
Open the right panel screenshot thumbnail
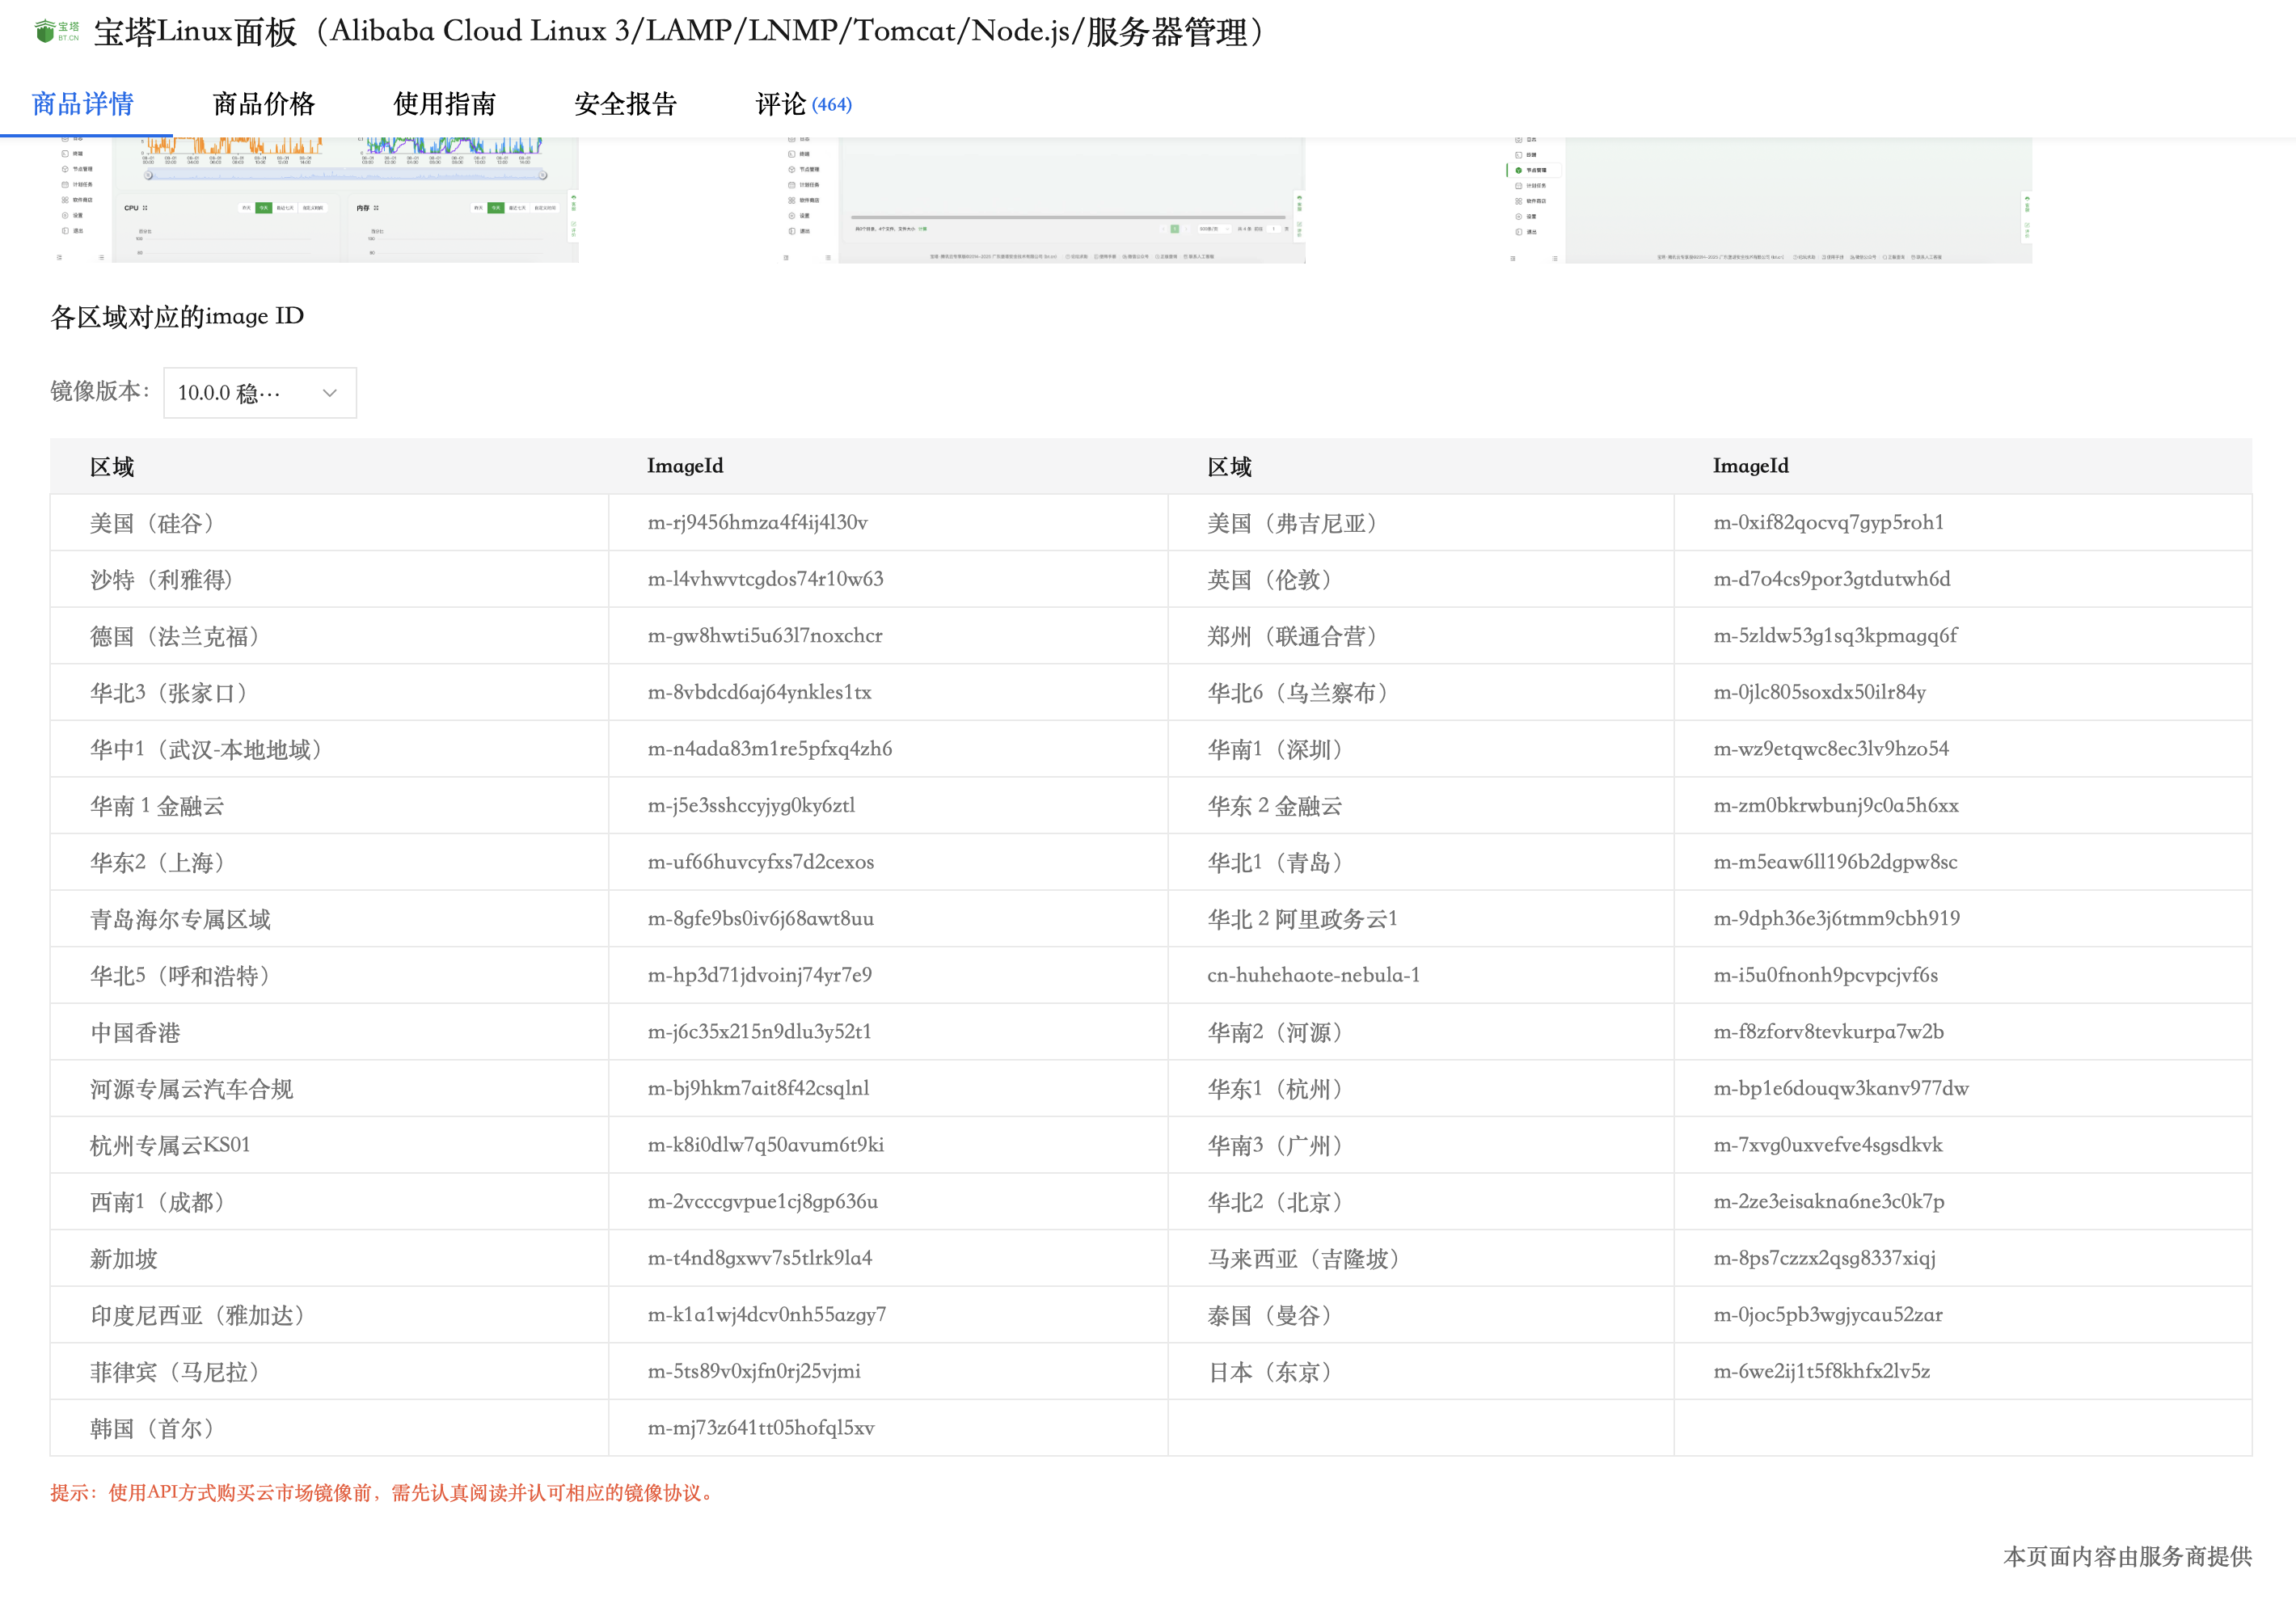[x=1770, y=200]
